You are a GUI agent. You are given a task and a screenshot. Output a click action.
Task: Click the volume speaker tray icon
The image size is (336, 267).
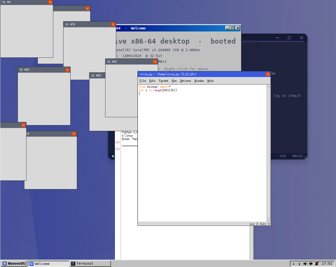click(305, 264)
